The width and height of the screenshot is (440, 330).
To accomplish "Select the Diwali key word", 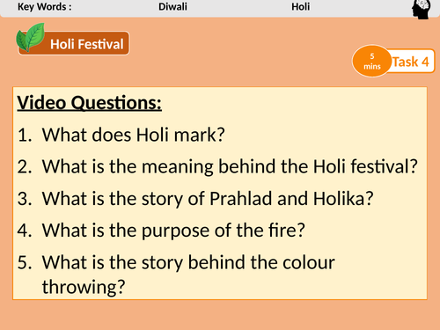I will (172, 7).
